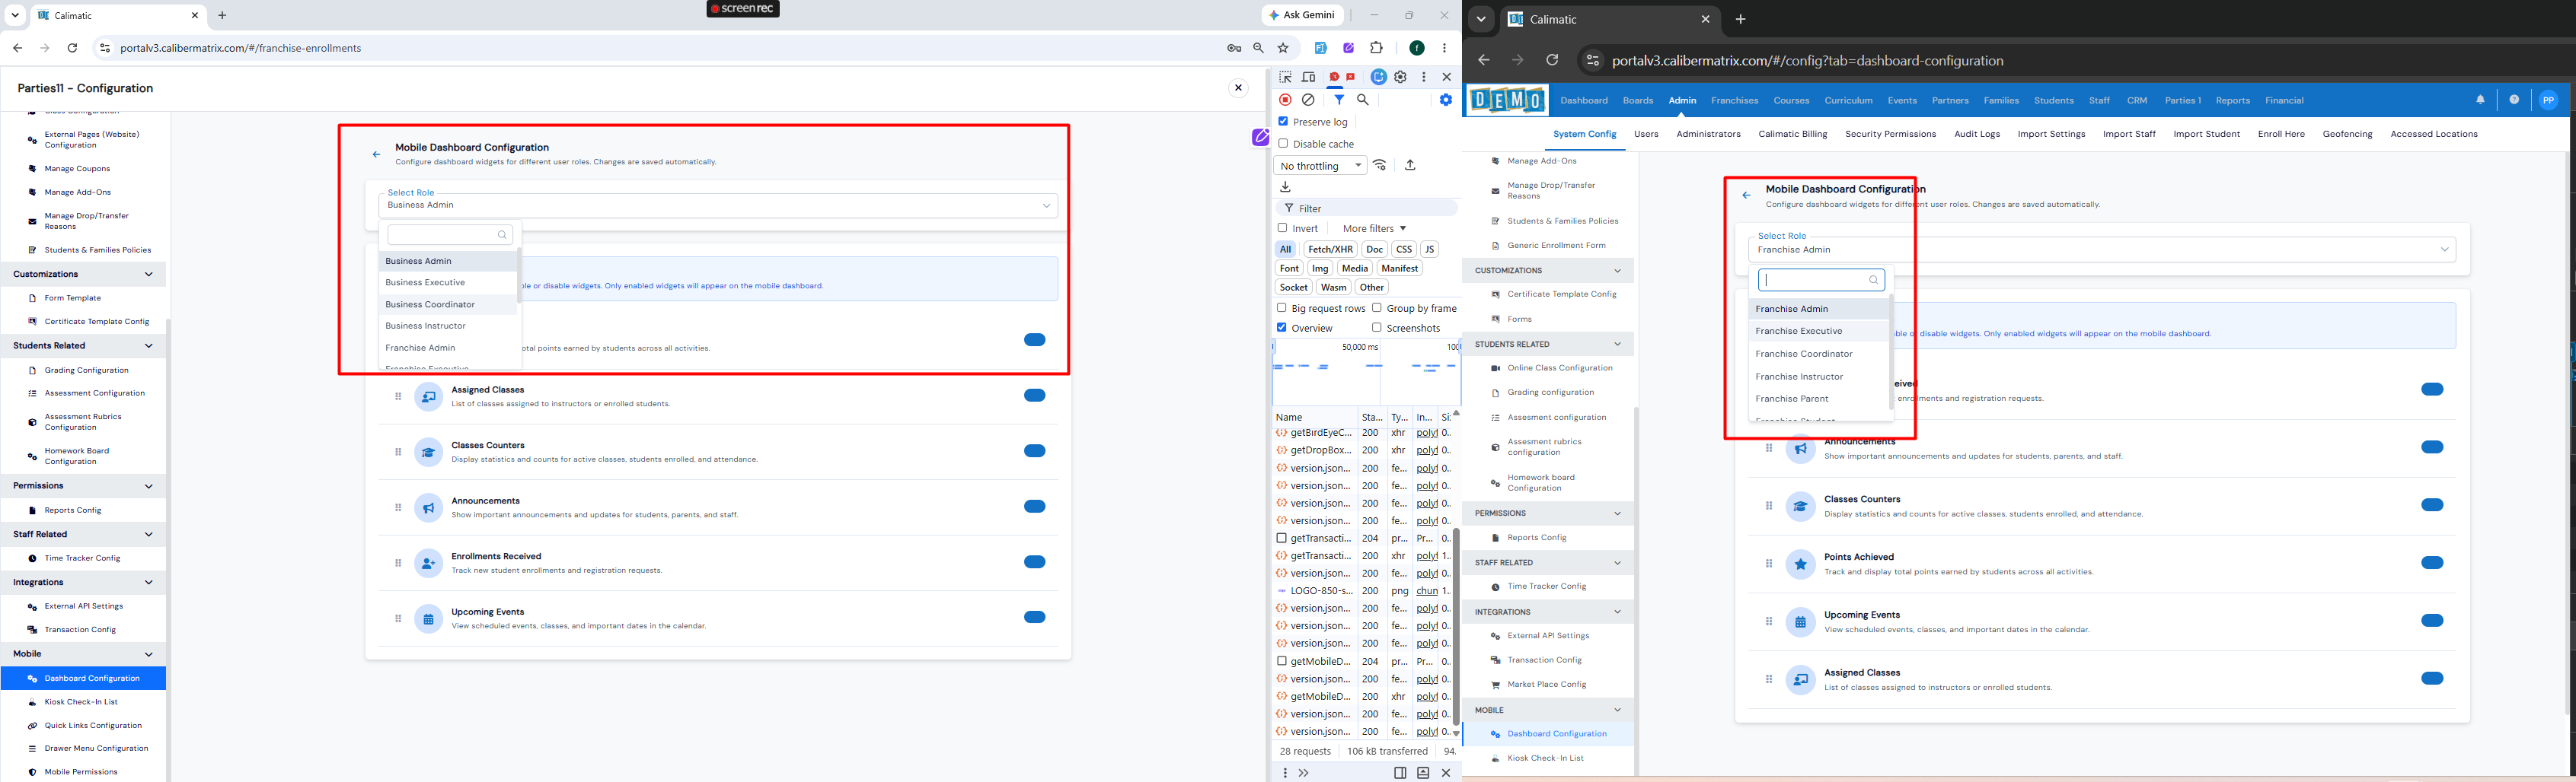The width and height of the screenshot is (2576, 782).
Task: Open Generic Enrollment Form in the sidebar
Action: tap(1556, 246)
